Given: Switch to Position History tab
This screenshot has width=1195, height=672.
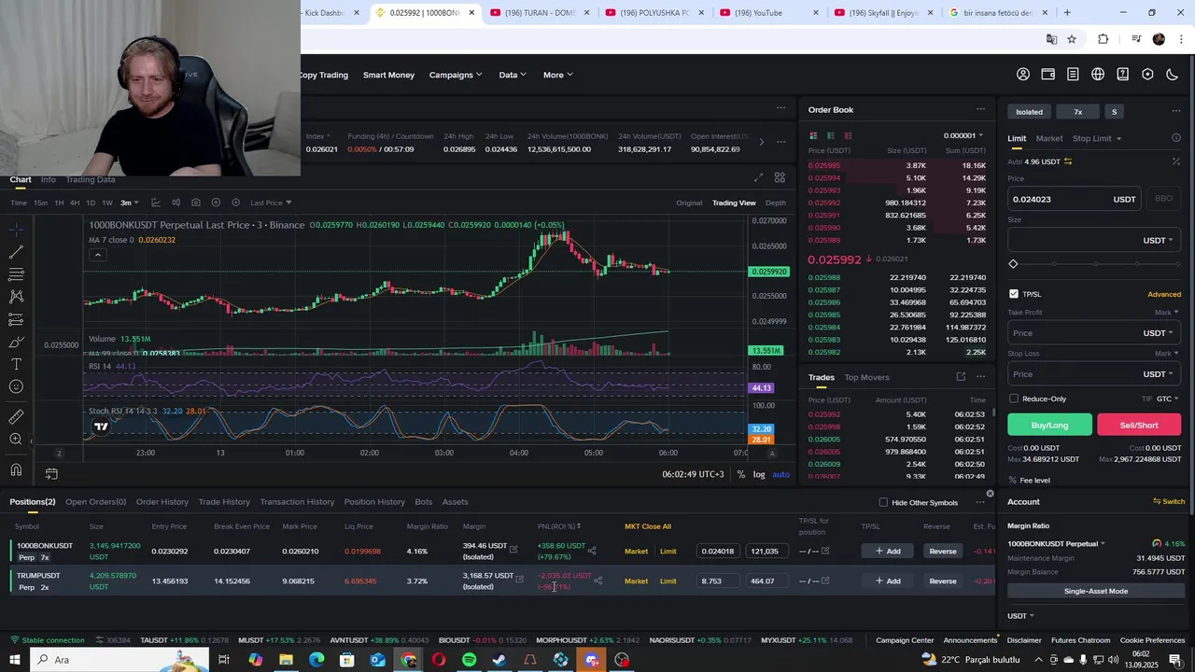Looking at the screenshot, I should (x=374, y=502).
